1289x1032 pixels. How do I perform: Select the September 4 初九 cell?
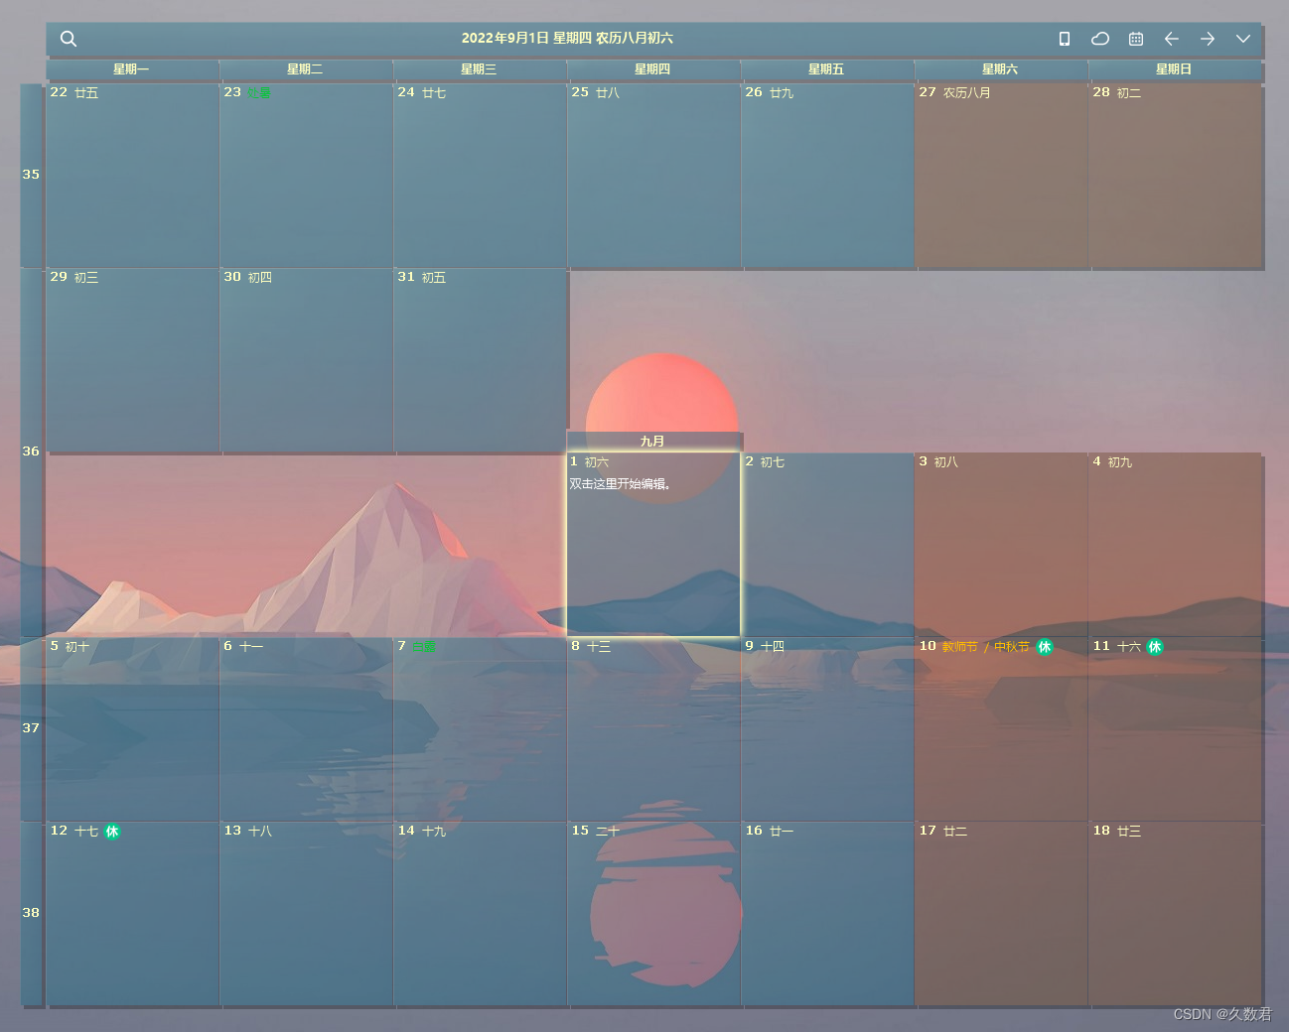[x=1175, y=545]
